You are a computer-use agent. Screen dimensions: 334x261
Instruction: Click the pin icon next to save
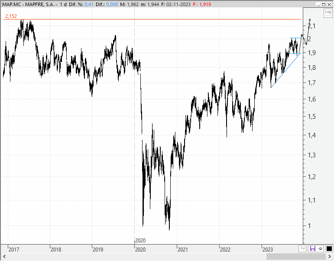[x=321, y=248]
